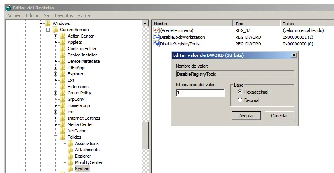Click the Nombre de valor field
Viewport: 334px width, 173px height.
235,74
